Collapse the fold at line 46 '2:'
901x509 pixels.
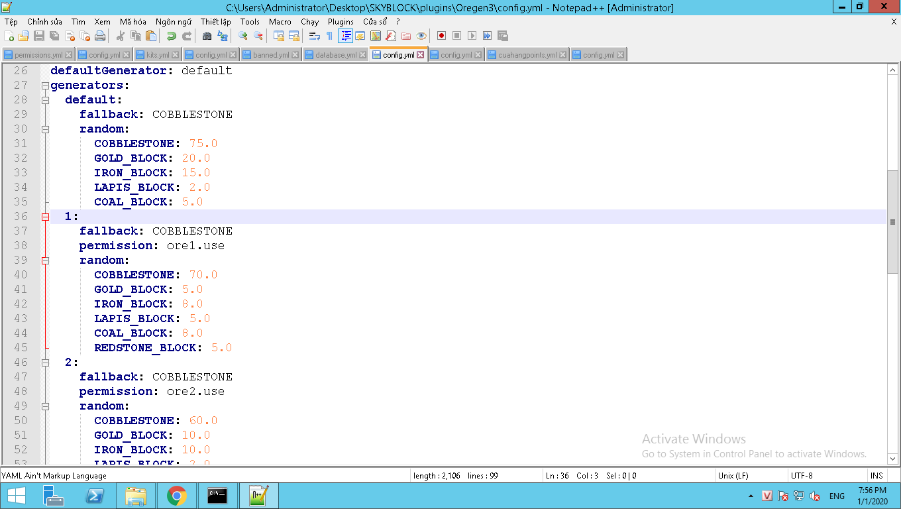click(45, 363)
